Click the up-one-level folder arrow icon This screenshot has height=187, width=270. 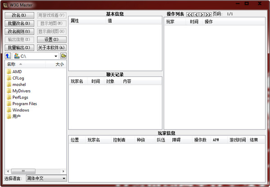8,56
